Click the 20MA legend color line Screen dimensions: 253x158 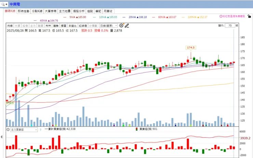tap(124, 17)
